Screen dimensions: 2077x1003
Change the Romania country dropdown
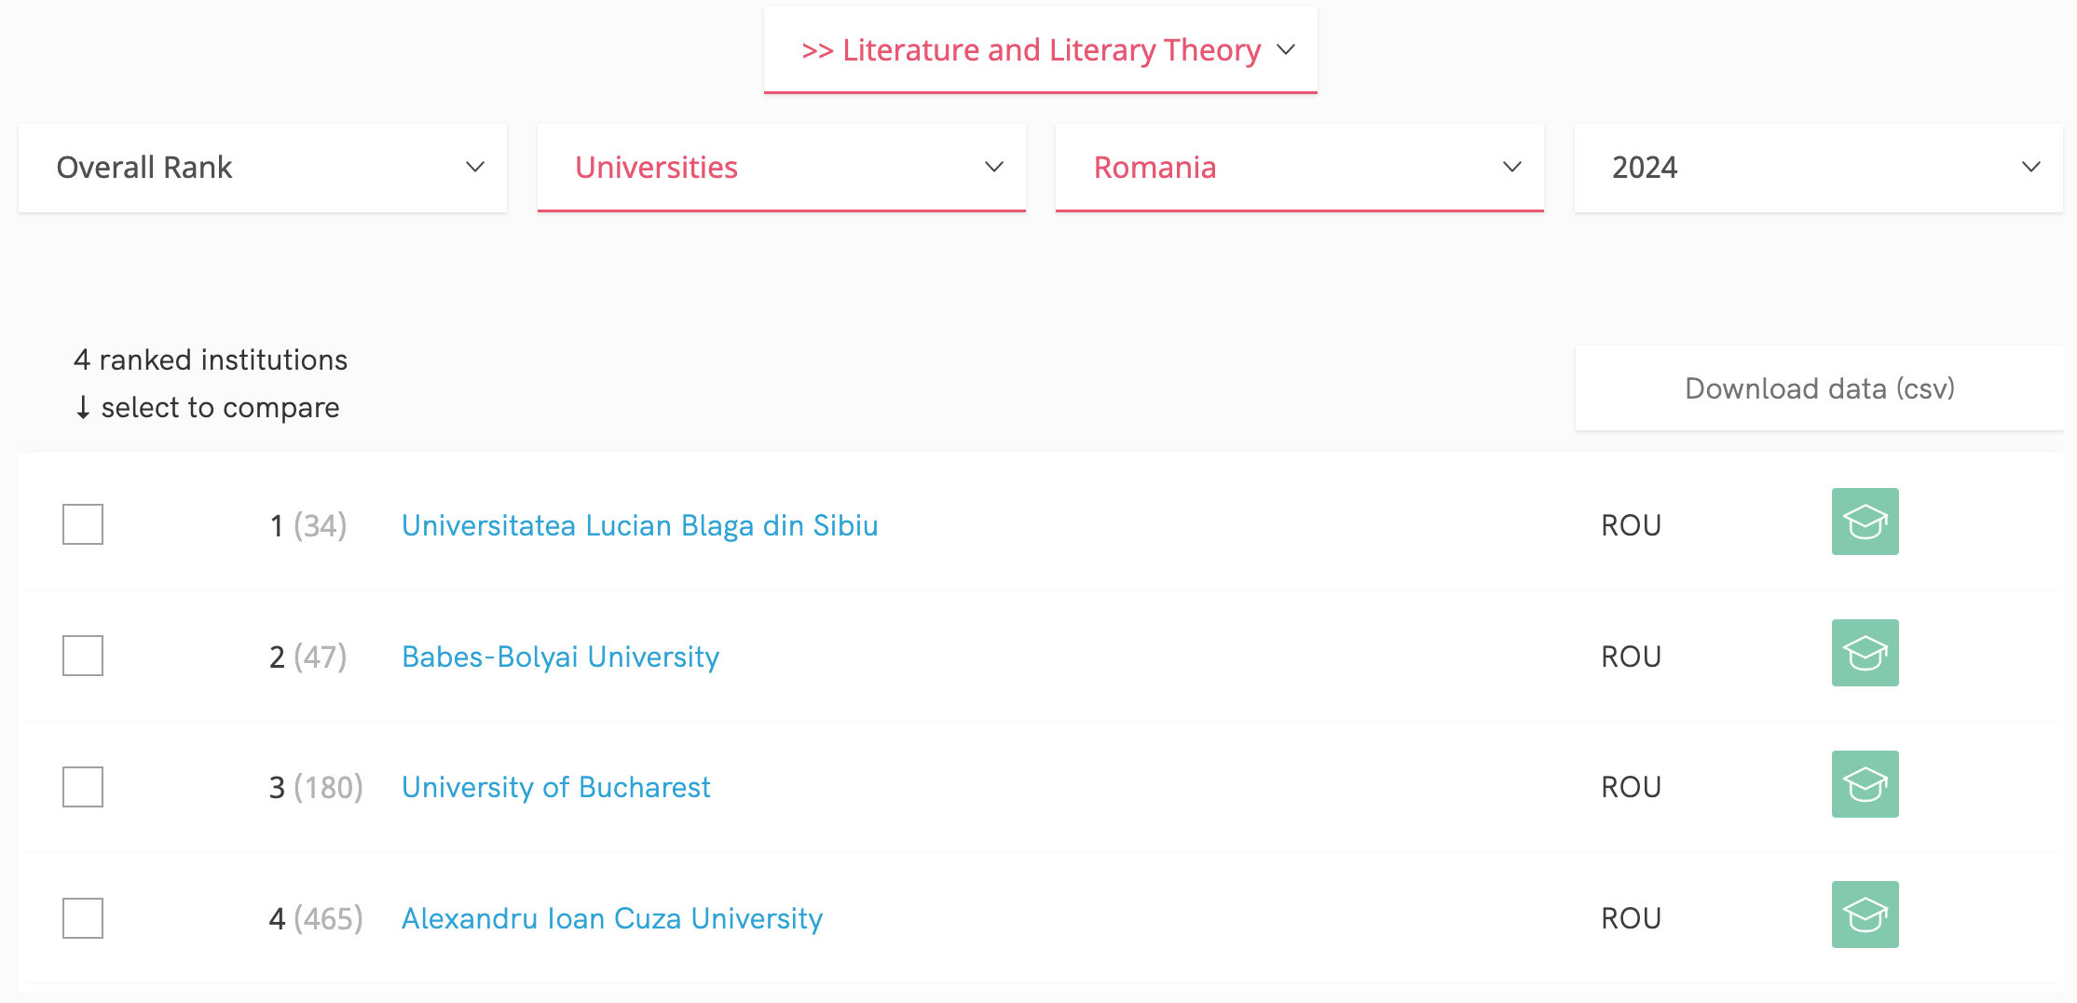1299,168
